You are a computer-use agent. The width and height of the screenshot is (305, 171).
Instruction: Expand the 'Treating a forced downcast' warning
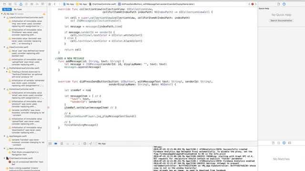tap(7, 72)
